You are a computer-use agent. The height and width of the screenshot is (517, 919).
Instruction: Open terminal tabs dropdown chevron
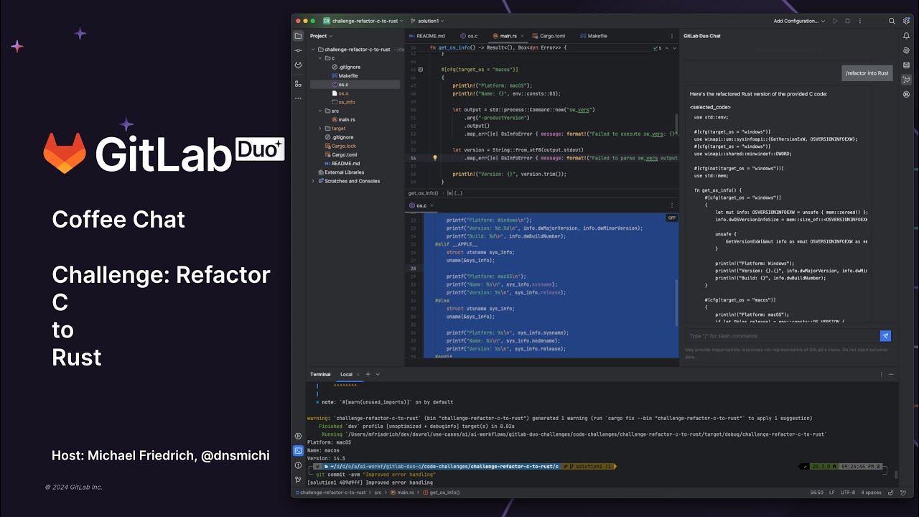tap(378, 374)
